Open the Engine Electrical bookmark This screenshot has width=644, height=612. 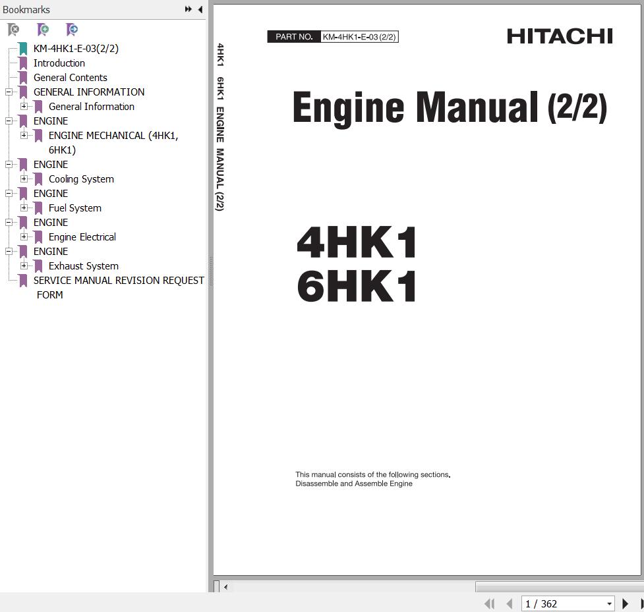82,237
